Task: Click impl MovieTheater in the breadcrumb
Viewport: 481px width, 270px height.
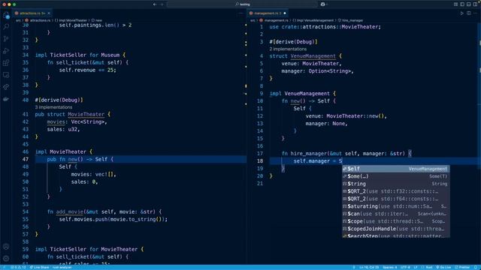Action: click(71, 20)
